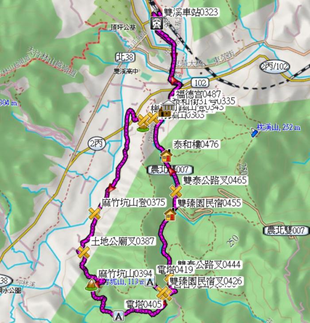
Task: Click the 雙泰公路叉0465 crossing marker
Action: tap(176, 192)
